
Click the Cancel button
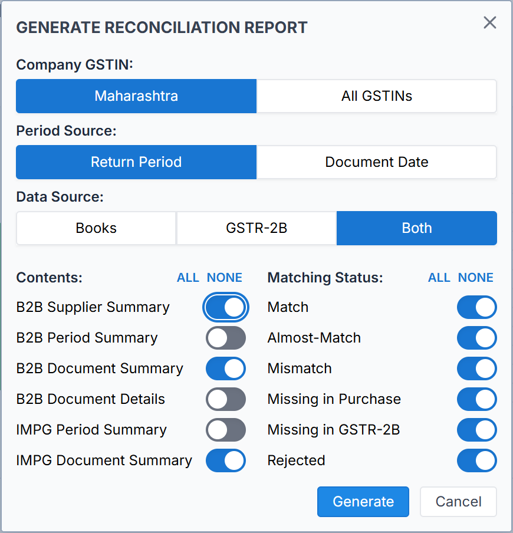458,502
